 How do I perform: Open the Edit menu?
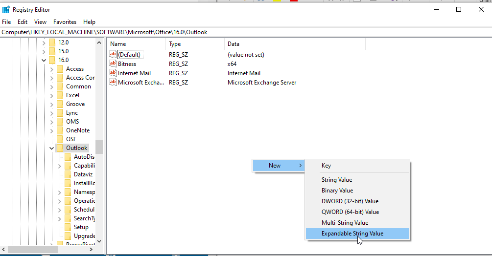(23, 22)
